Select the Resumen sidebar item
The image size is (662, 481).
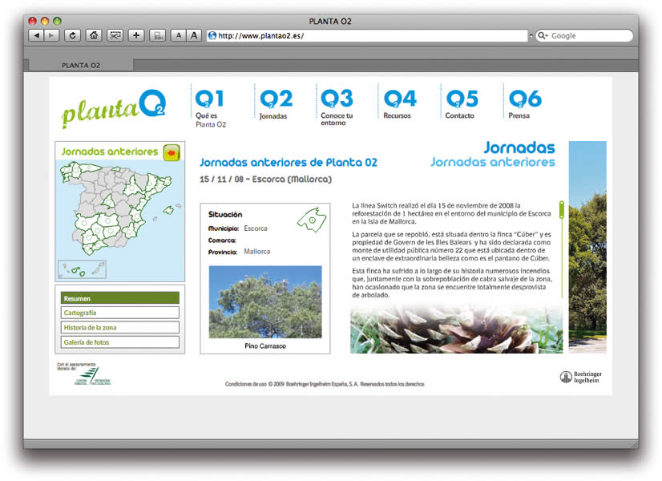[120, 297]
